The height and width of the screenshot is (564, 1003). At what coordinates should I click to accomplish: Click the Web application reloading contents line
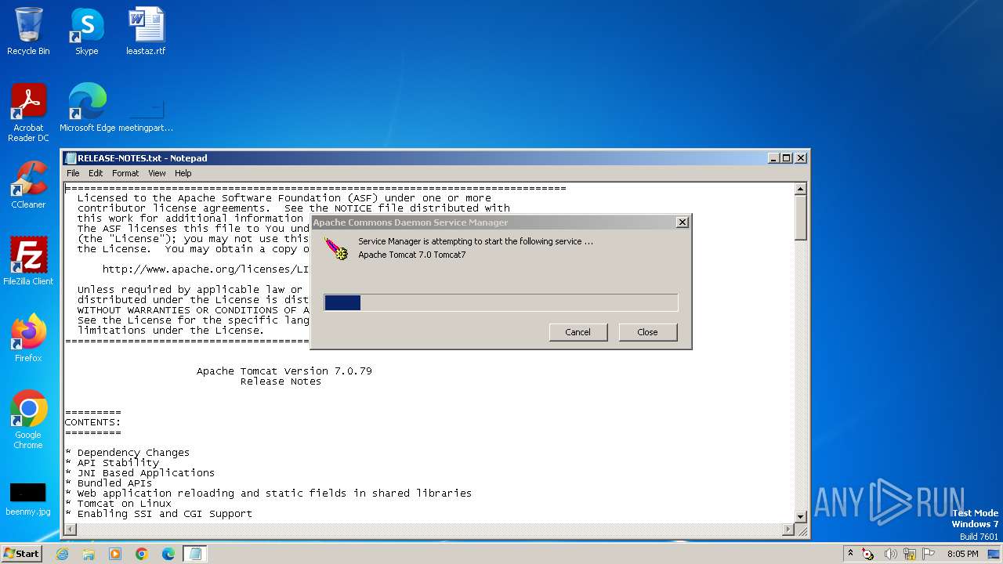(268, 493)
